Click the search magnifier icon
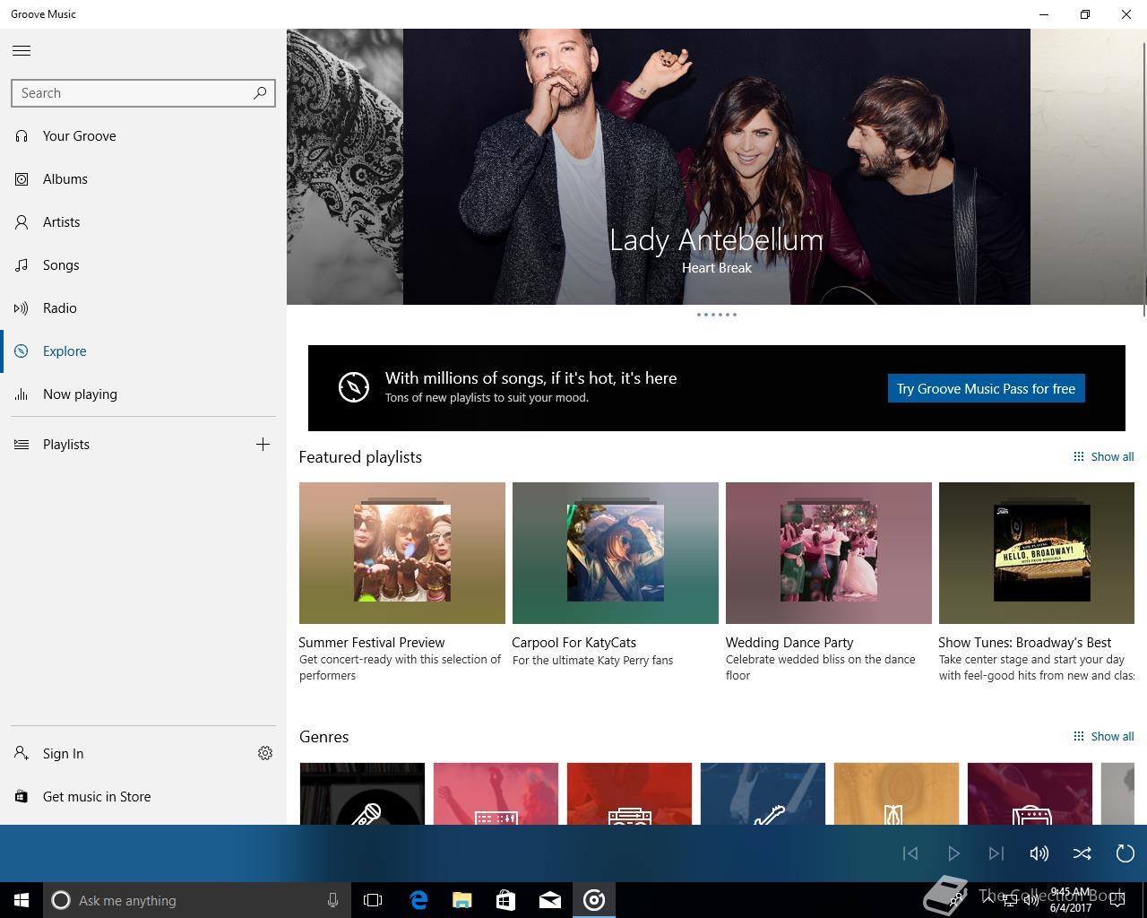Viewport: 1147px width, 918px height. click(x=260, y=92)
